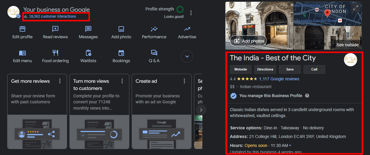Click Add photos button on storefront image
The width and height of the screenshot is (370, 155).
[x=248, y=41]
